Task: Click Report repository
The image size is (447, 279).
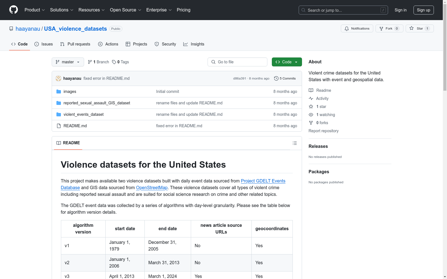Action: tap(324, 131)
